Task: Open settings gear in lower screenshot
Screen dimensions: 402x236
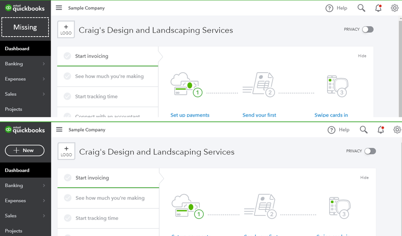Action: 397,130
